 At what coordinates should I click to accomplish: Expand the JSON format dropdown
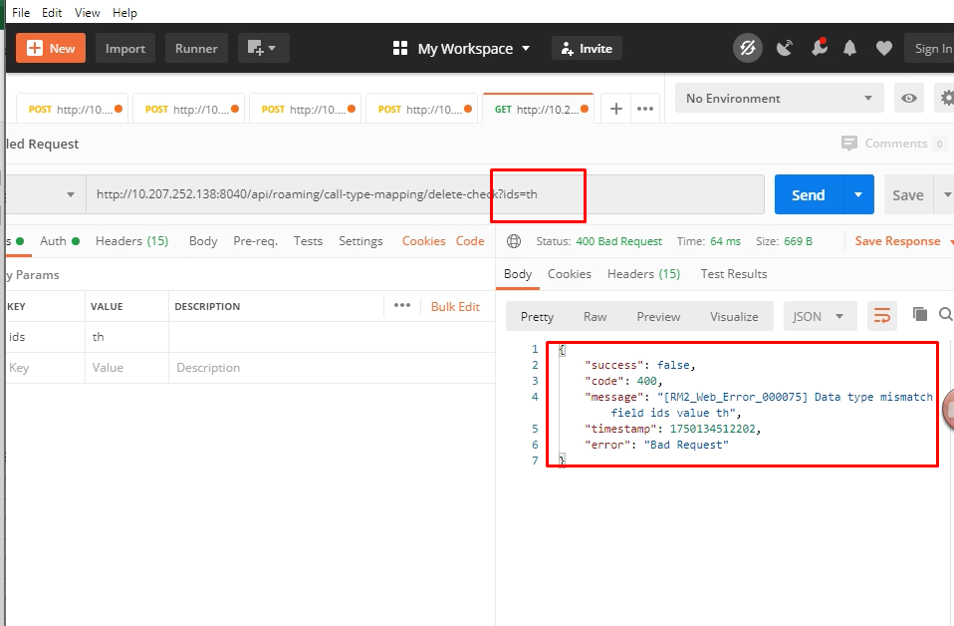817,316
